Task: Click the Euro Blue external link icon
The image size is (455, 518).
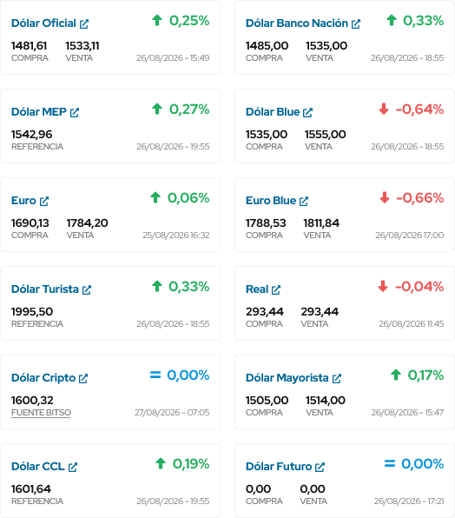Action: coord(304,201)
